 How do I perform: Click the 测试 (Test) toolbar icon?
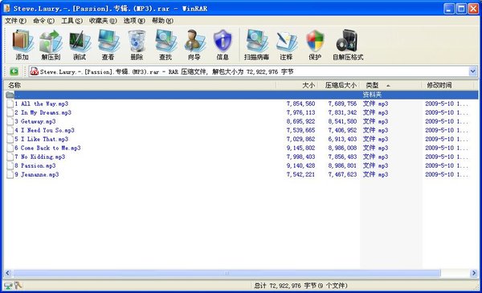pos(80,41)
